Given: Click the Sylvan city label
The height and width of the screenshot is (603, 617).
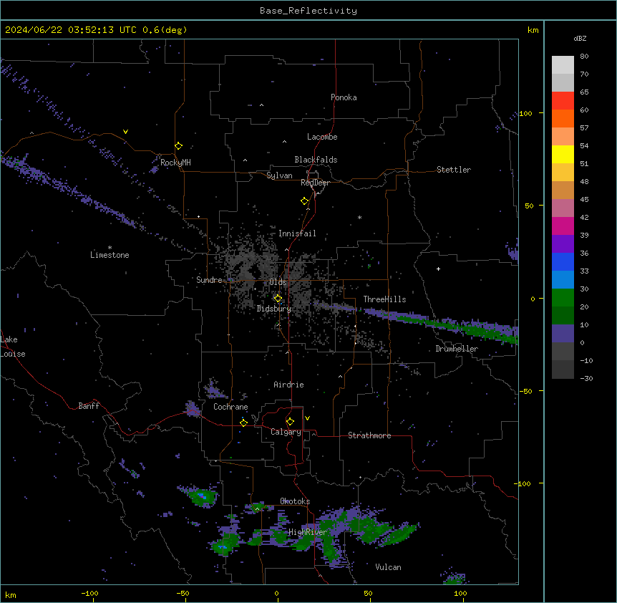Looking at the screenshot, I should pyautogui.click(x=279, y=175).
